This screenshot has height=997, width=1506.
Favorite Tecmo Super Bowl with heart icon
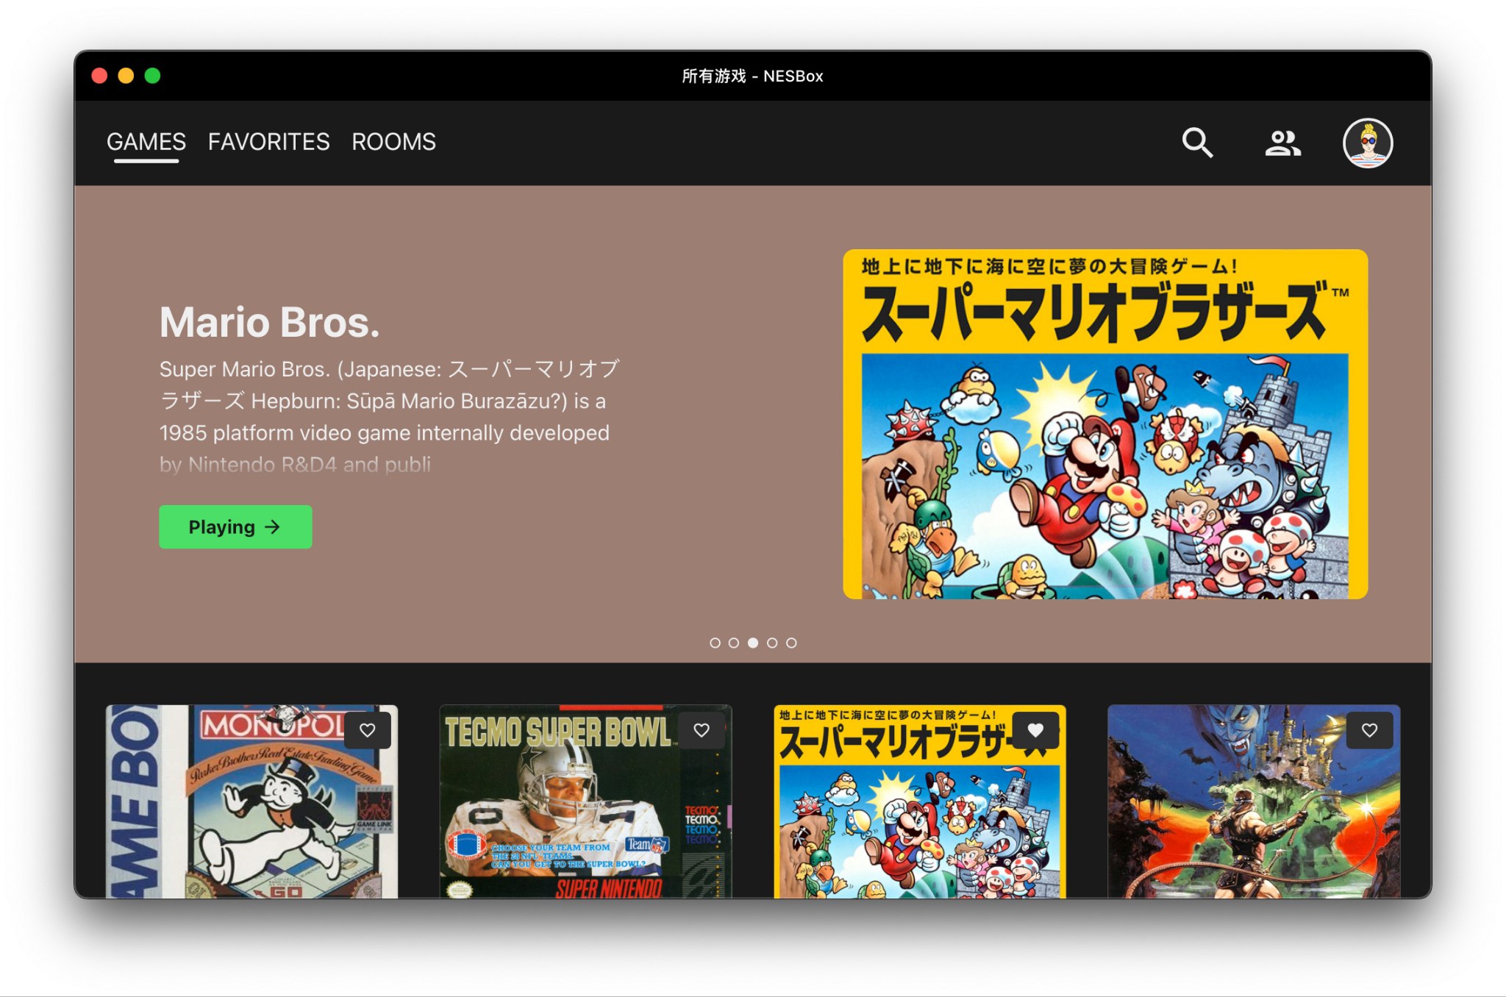click(x=702, y=730)
